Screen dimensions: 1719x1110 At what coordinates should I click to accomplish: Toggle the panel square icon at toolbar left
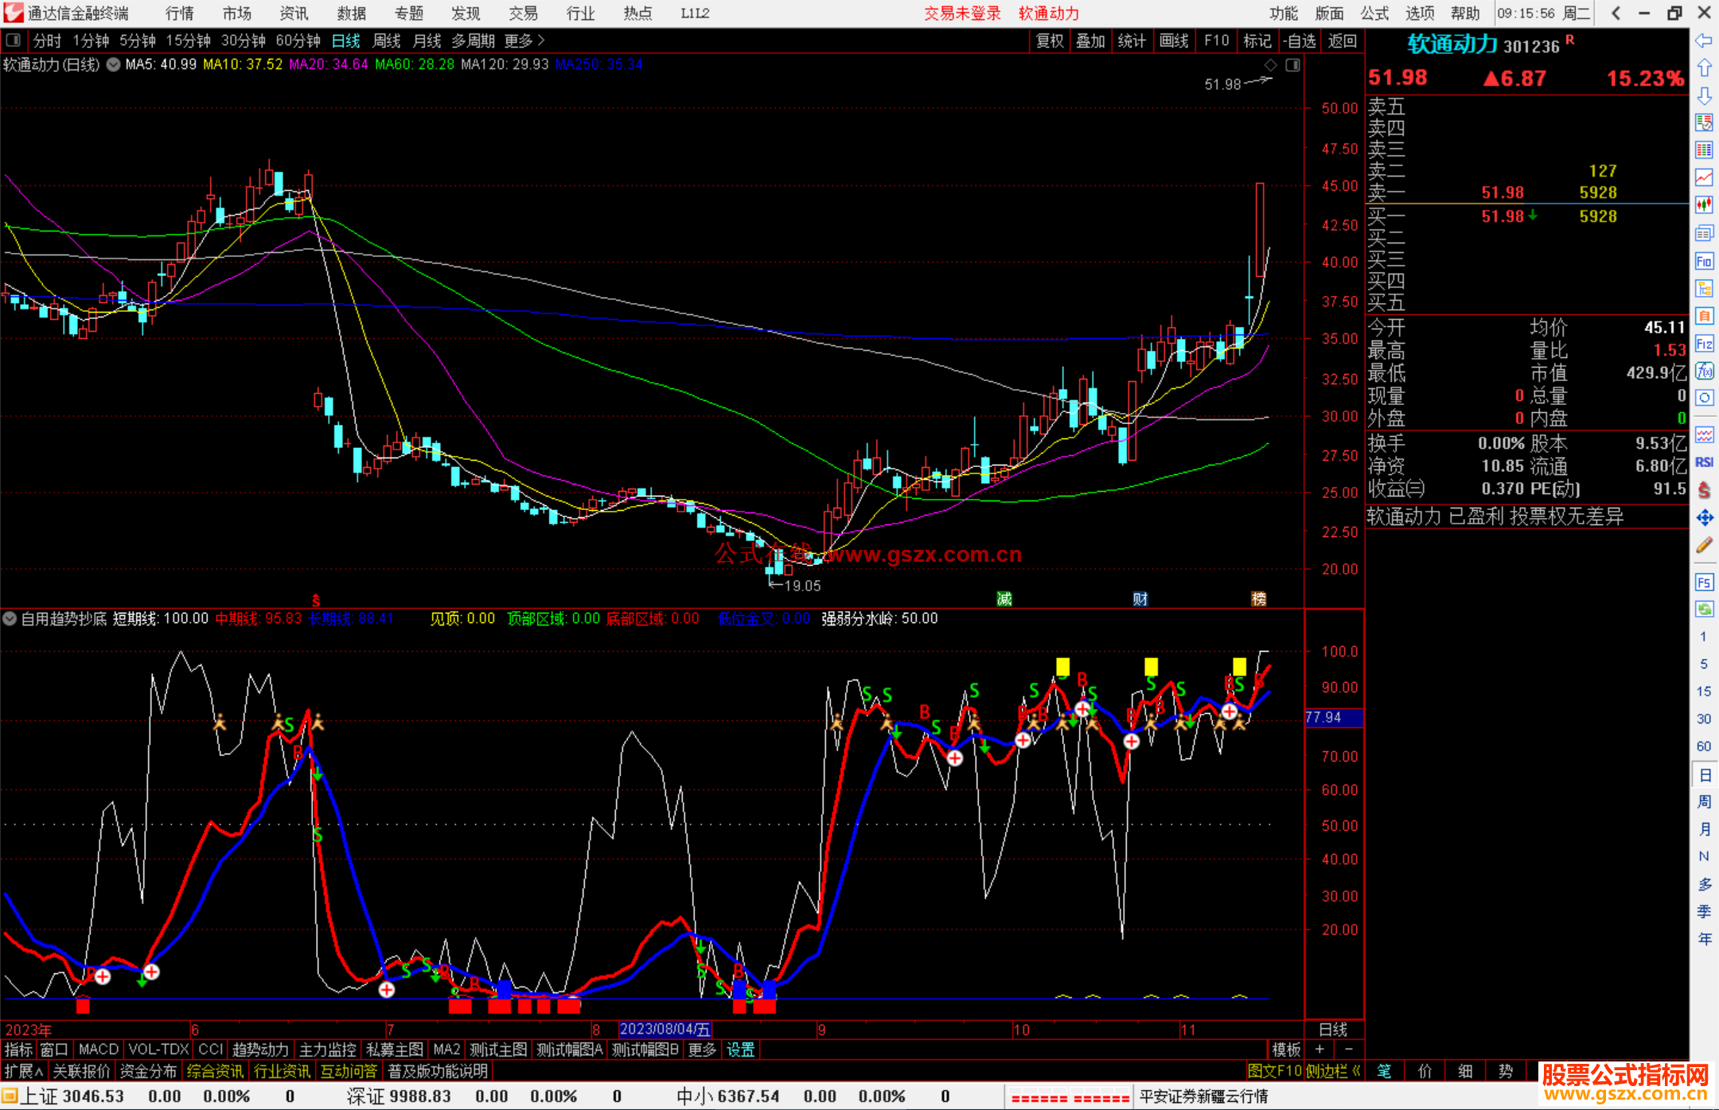click(x=13, y=40)
